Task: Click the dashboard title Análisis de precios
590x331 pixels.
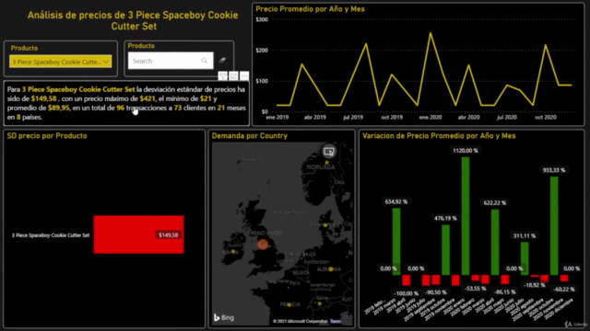Action: point(133,20)
